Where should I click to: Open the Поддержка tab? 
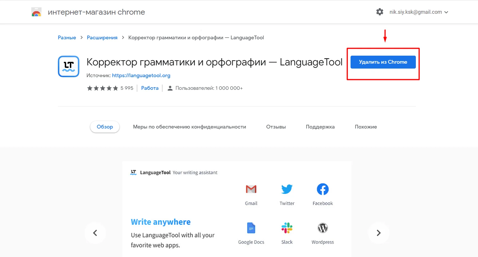click(320, 127)
